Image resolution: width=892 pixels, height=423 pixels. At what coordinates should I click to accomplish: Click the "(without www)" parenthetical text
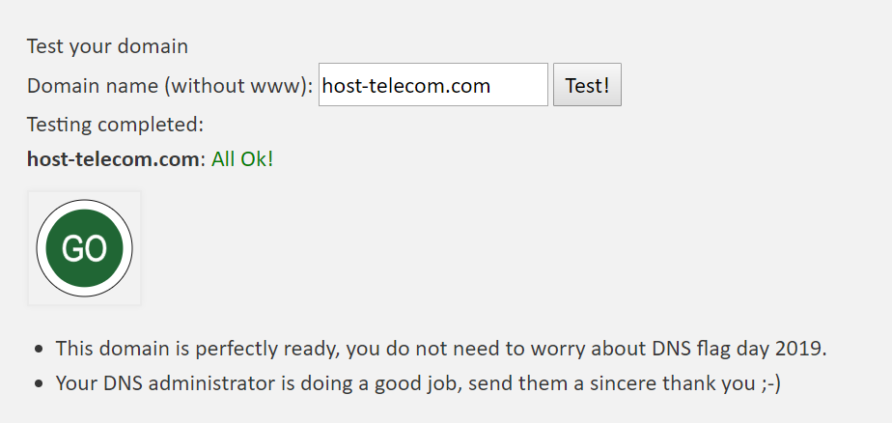coord(237,86)
